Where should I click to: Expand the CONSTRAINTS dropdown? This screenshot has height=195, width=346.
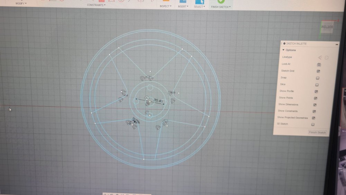click(96, 5)
